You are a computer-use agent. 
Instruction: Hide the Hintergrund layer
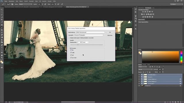click(139, 86)
